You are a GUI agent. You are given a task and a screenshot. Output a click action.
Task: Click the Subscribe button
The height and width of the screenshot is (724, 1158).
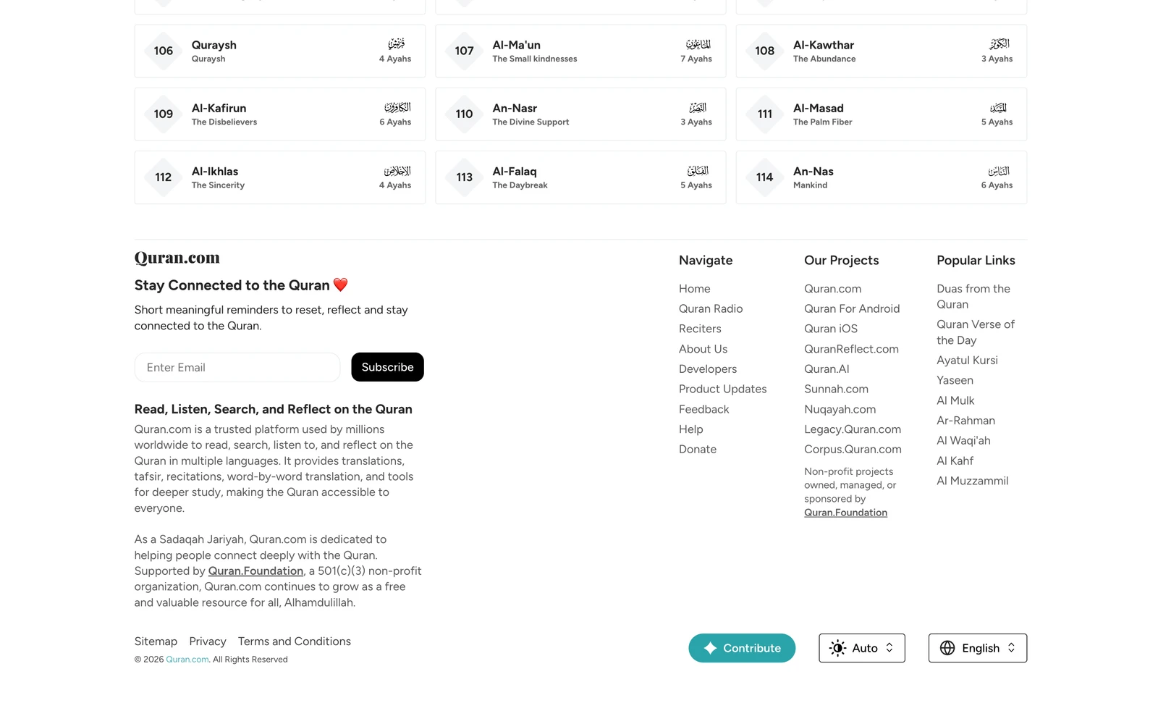click(387, 367)
